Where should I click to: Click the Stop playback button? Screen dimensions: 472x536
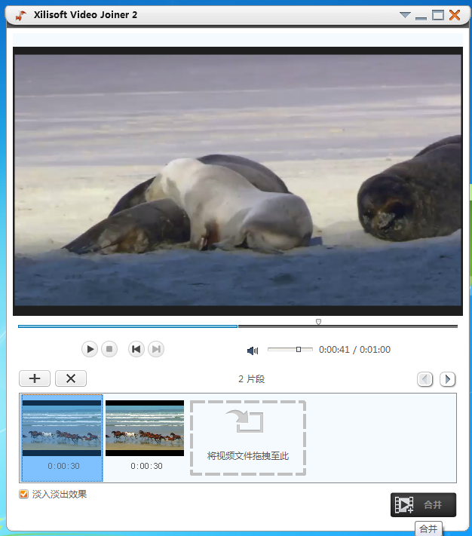pyautogui.click(x=109, y=349)
